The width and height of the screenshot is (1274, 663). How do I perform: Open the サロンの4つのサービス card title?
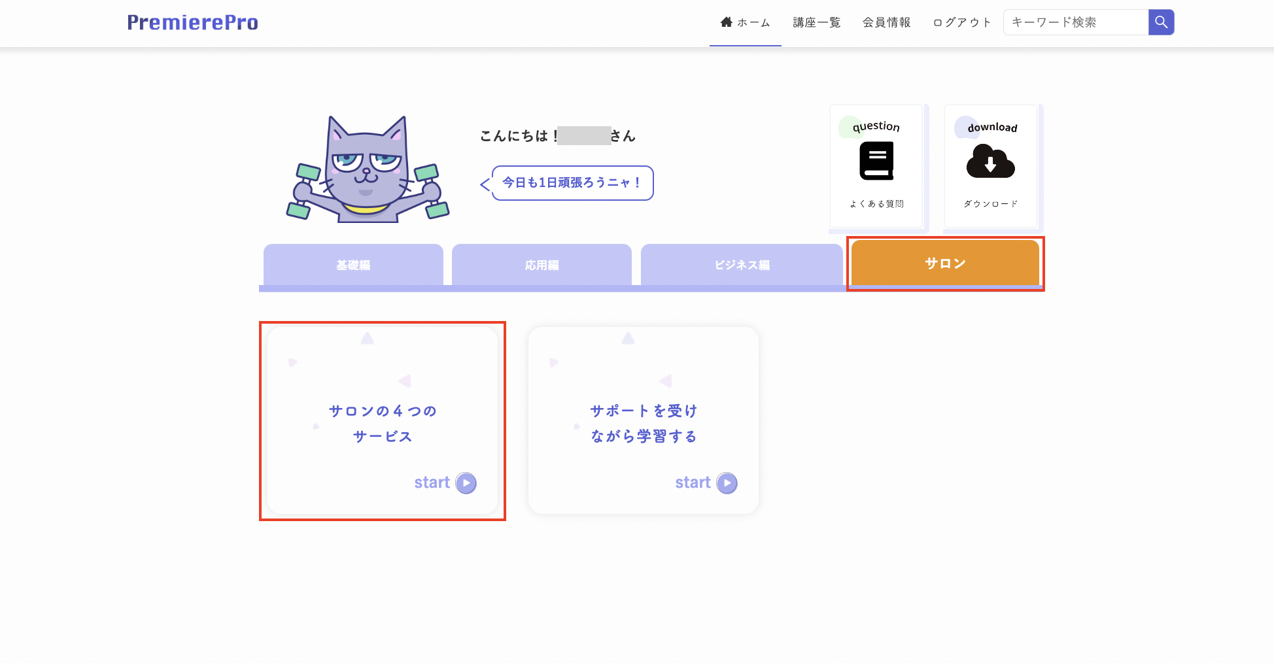coord(383,423)
